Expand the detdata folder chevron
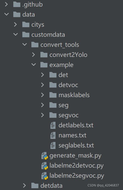The image size is (123, 190). tap(24, 185)
